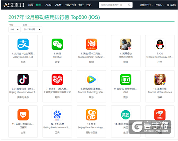The image size is (178, 141).
Task: Open the Taobao (China) Softwar... developer link
Action: [x=91, y=57]
